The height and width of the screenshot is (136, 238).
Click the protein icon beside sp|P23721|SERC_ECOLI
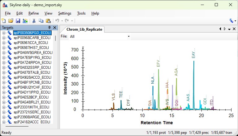(x=9, y=112)
